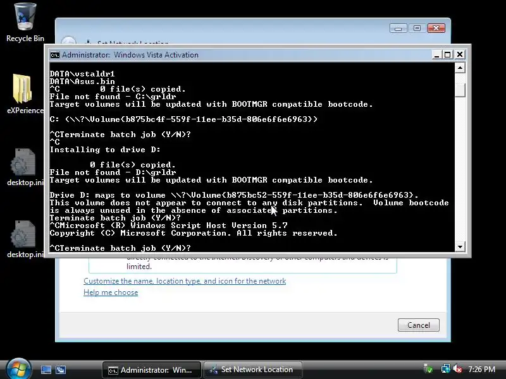Maximize the Windows Vista Activation console
This screenshot has width=506, height=379.
click(x=448, y=55)
